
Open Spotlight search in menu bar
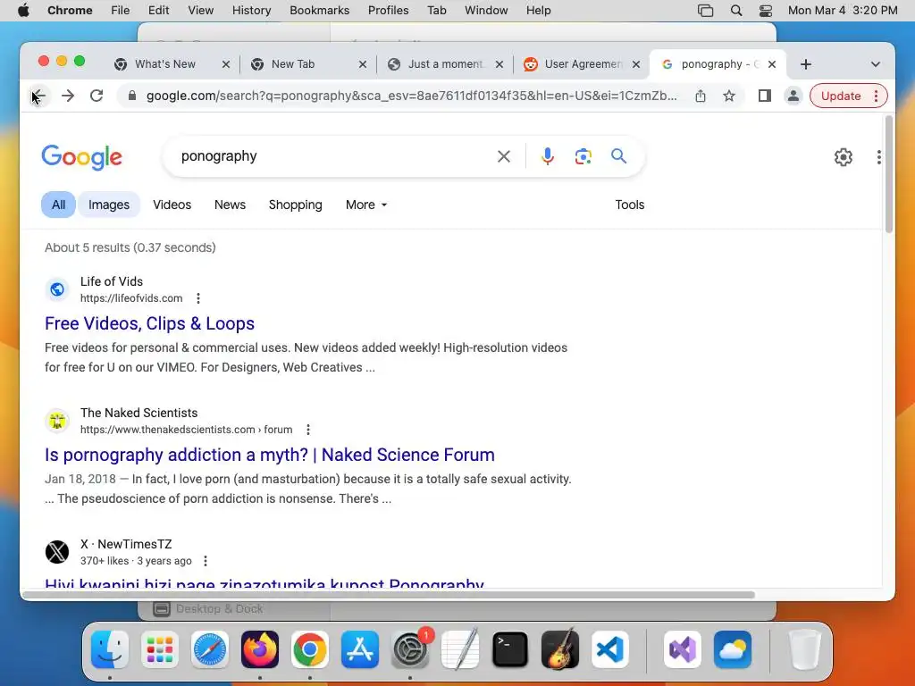(x=736, y=11)
